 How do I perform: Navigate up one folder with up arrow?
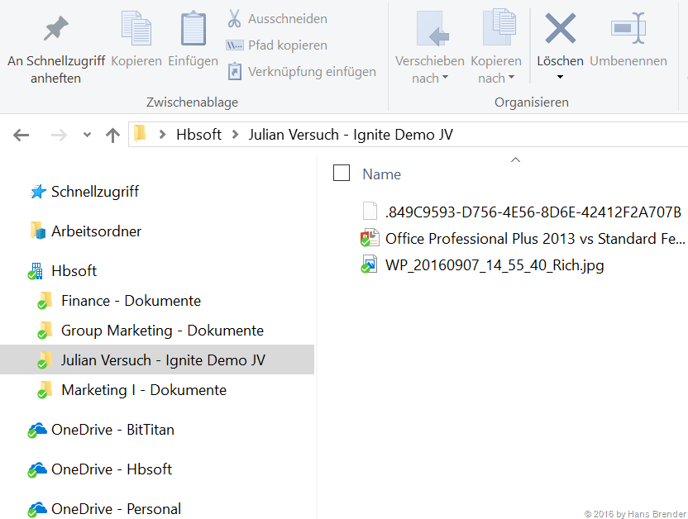112,136
